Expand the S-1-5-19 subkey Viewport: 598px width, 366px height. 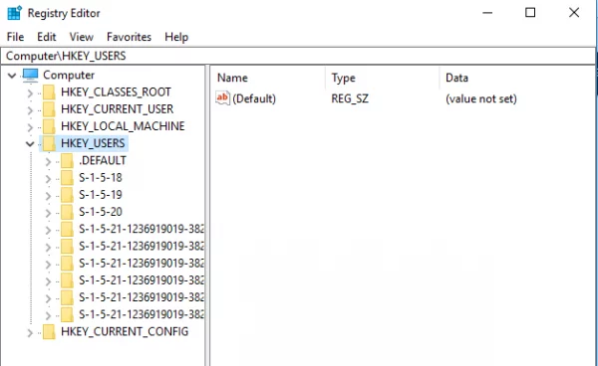(48, 196)
